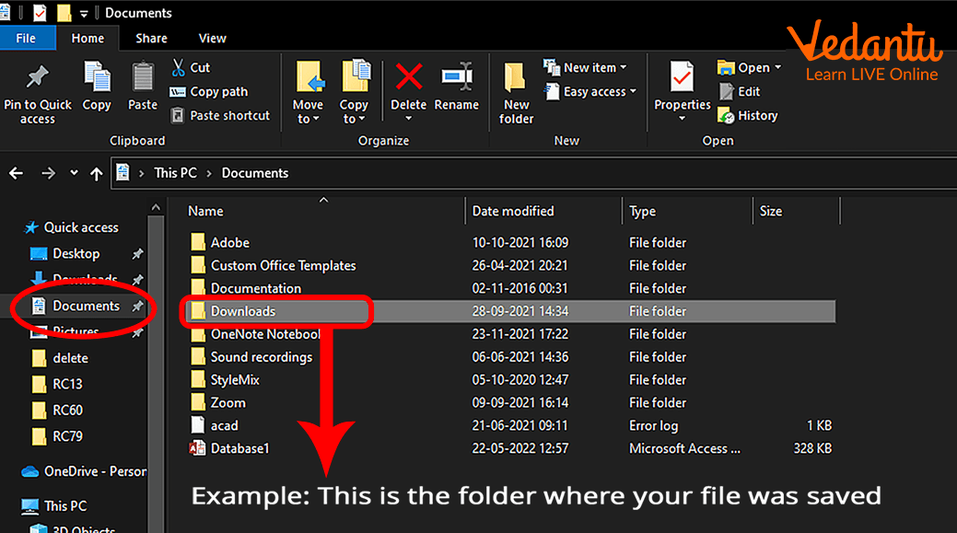Viewport: 957px width, 533px height.
Task: Open the New item dropdown menu
Action: (x=586, y=68)
